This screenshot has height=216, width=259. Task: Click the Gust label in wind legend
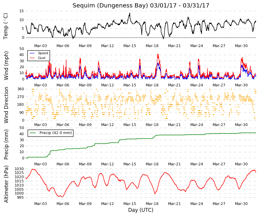click(42, 58)
